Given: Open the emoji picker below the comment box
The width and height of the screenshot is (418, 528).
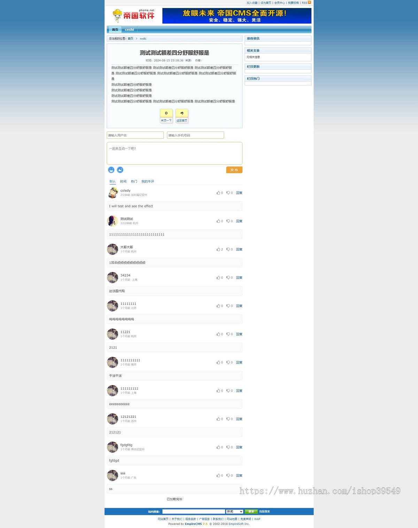Looking at the screenshot, I should [111, 170].
